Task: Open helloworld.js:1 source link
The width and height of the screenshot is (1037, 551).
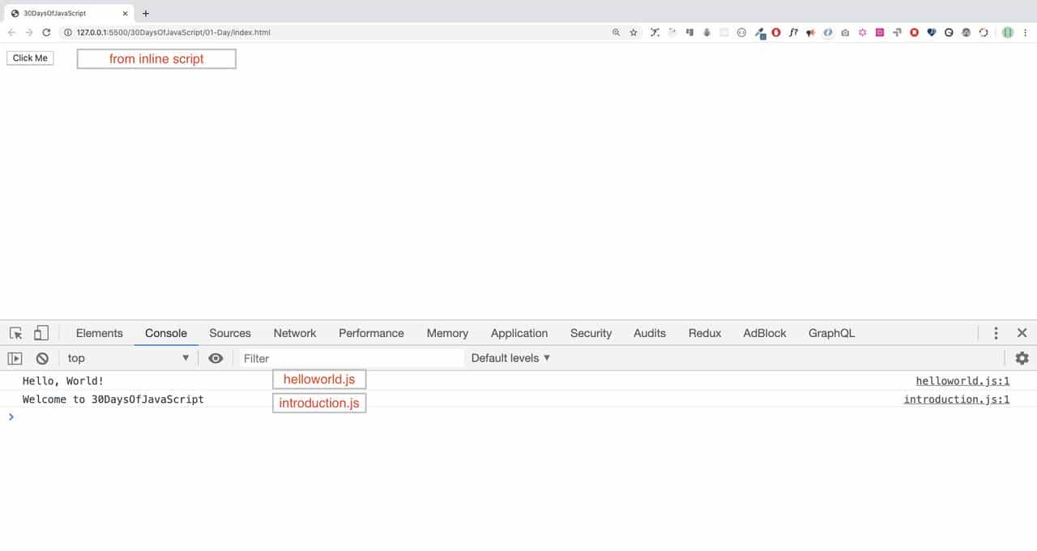Action: coord(962,381)
